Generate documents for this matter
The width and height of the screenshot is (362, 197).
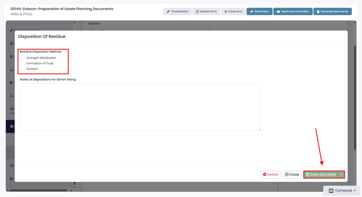click(332, 11)
